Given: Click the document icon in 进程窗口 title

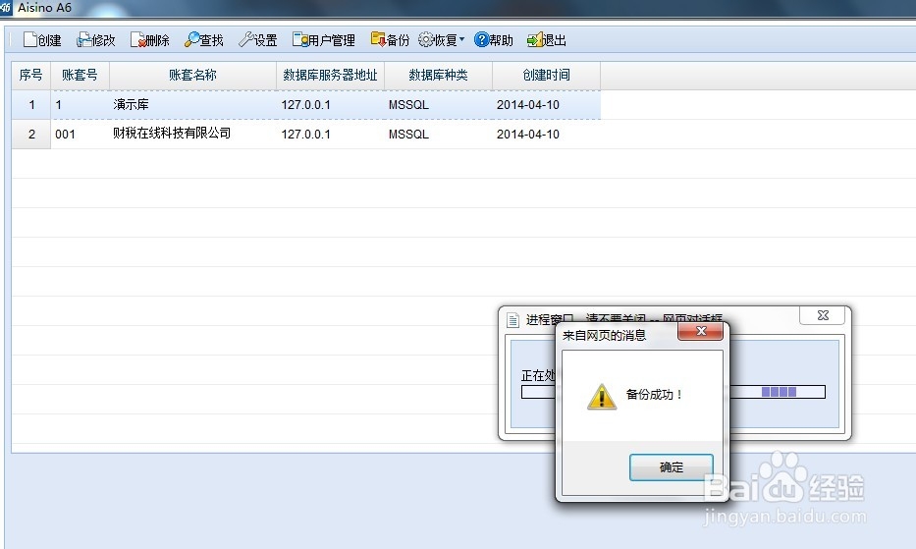Looking at the screenshot, I should 512,320.
